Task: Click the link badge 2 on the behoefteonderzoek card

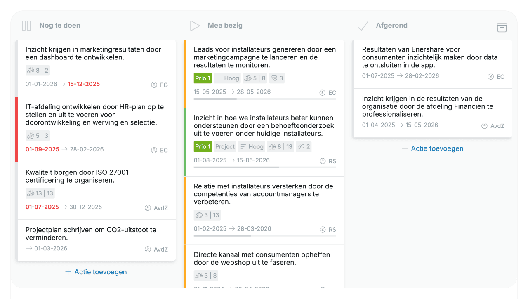Action: [x=304, y=147]
